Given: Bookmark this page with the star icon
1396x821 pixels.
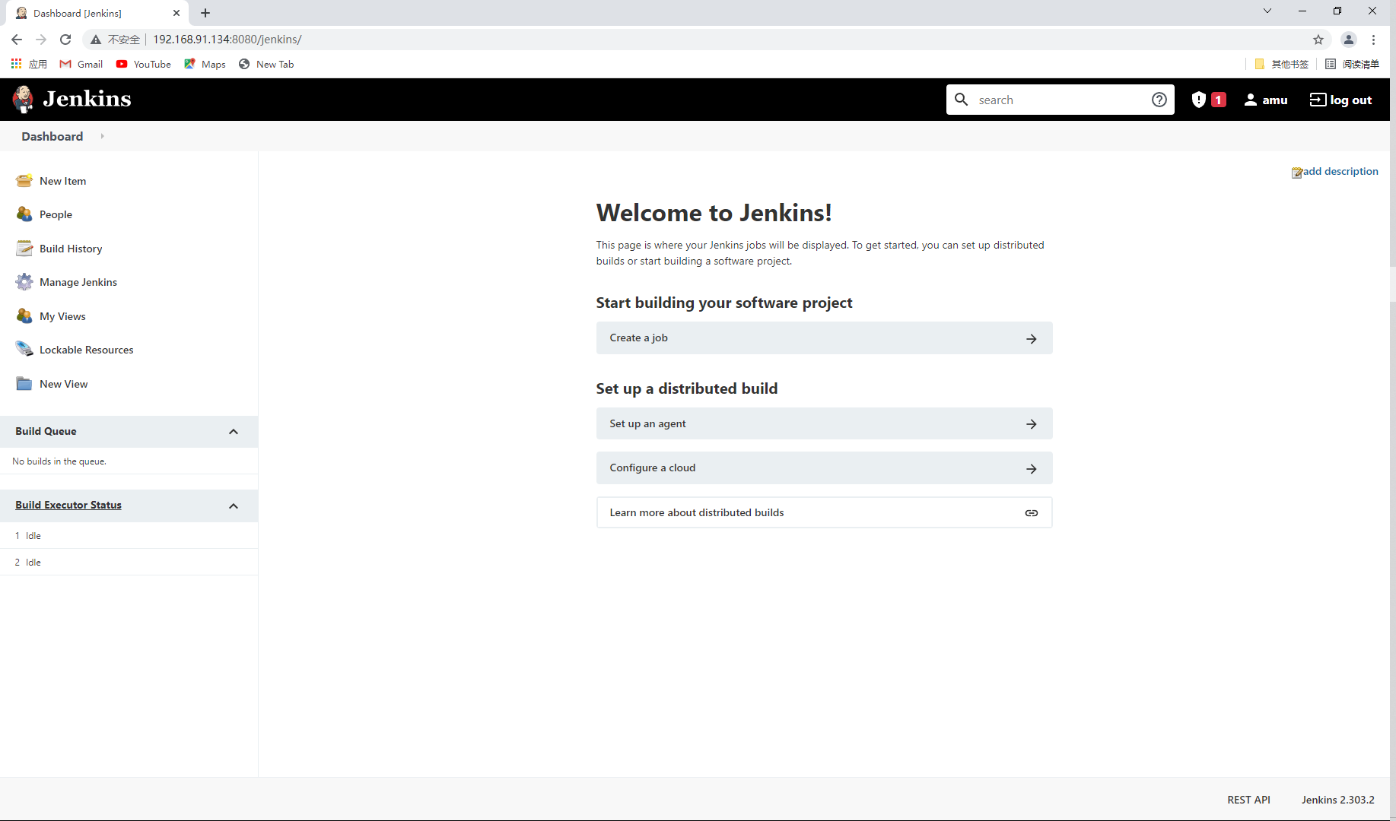Looking at the screenshot, I should pyautogui.click(x=1318, y=40).
